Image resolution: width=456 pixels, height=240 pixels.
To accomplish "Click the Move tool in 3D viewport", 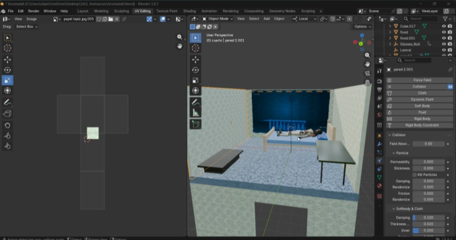I will tap(195, 59).
